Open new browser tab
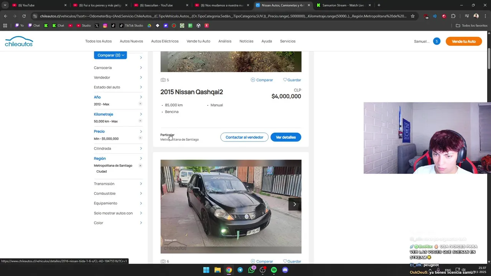The height and width of the screenshot is (276, 491). pos(379,5)
